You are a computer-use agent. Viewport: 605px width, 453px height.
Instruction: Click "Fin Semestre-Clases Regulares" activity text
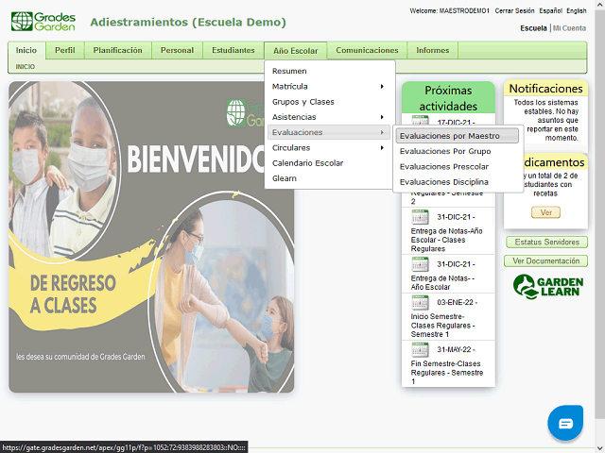(447, 373)
